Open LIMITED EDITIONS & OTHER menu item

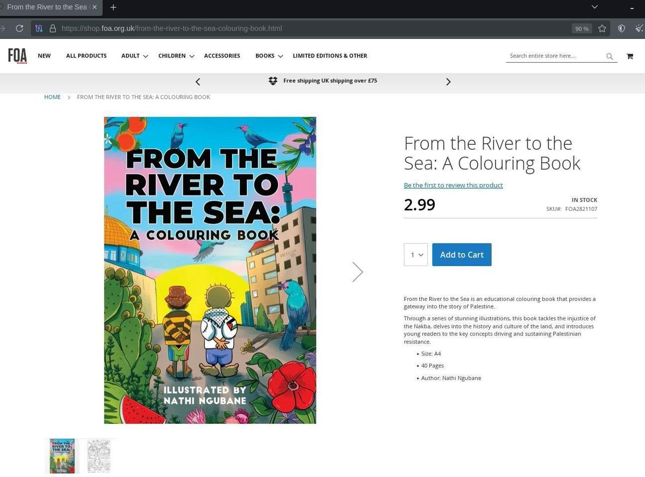click(x=330, y=56)
